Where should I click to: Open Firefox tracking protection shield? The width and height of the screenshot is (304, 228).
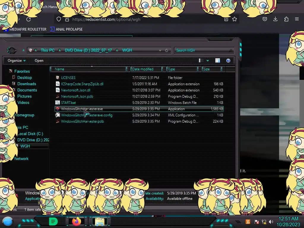tap(59, 19)
